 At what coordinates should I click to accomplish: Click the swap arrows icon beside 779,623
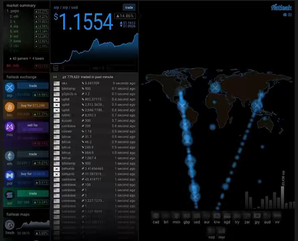click(64, 77)
